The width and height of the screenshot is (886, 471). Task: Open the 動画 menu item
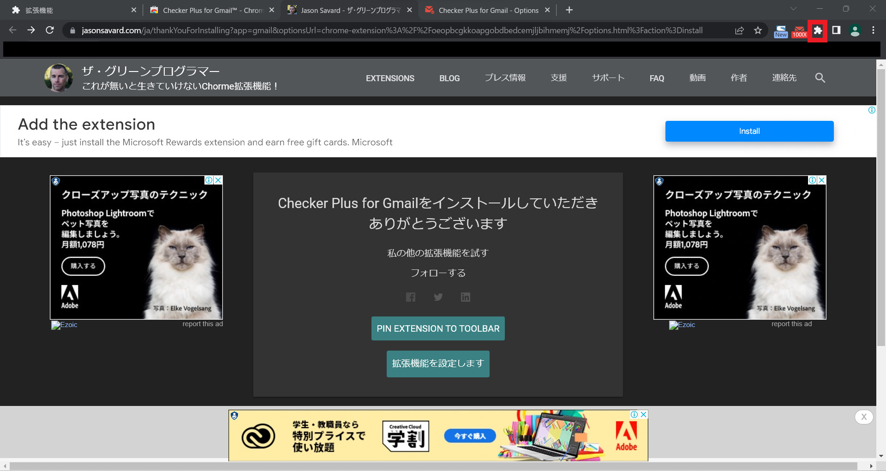point(698,78)
